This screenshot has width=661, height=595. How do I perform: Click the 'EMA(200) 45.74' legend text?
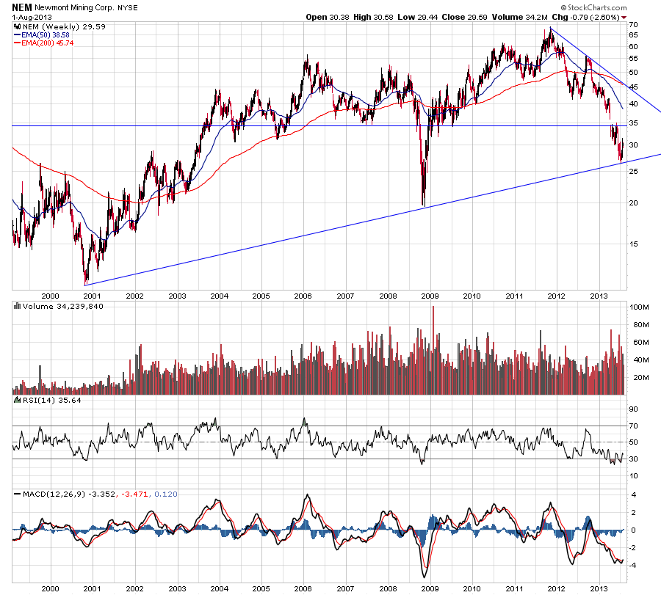[x=48, y=43]
